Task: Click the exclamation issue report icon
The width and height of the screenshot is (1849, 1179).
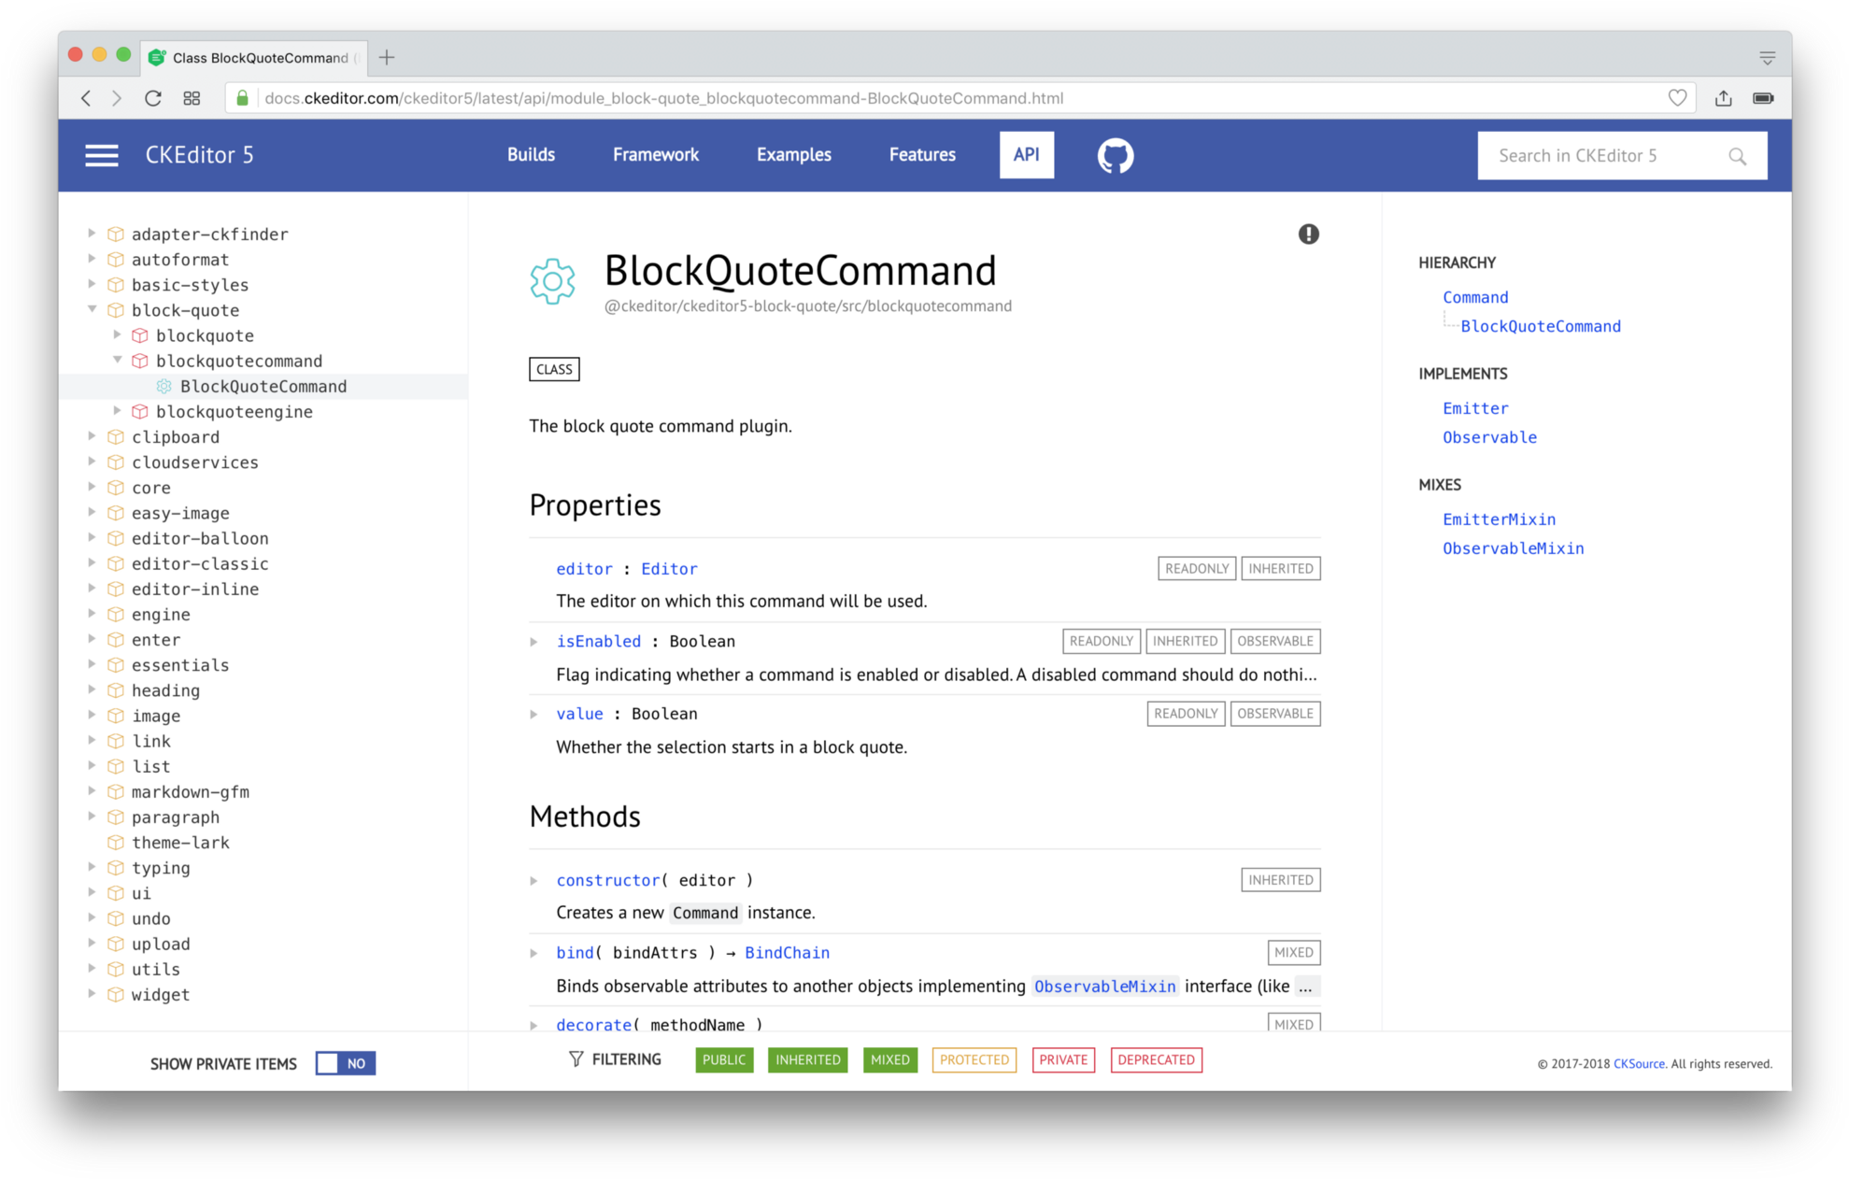Action: click(1308, 234)
